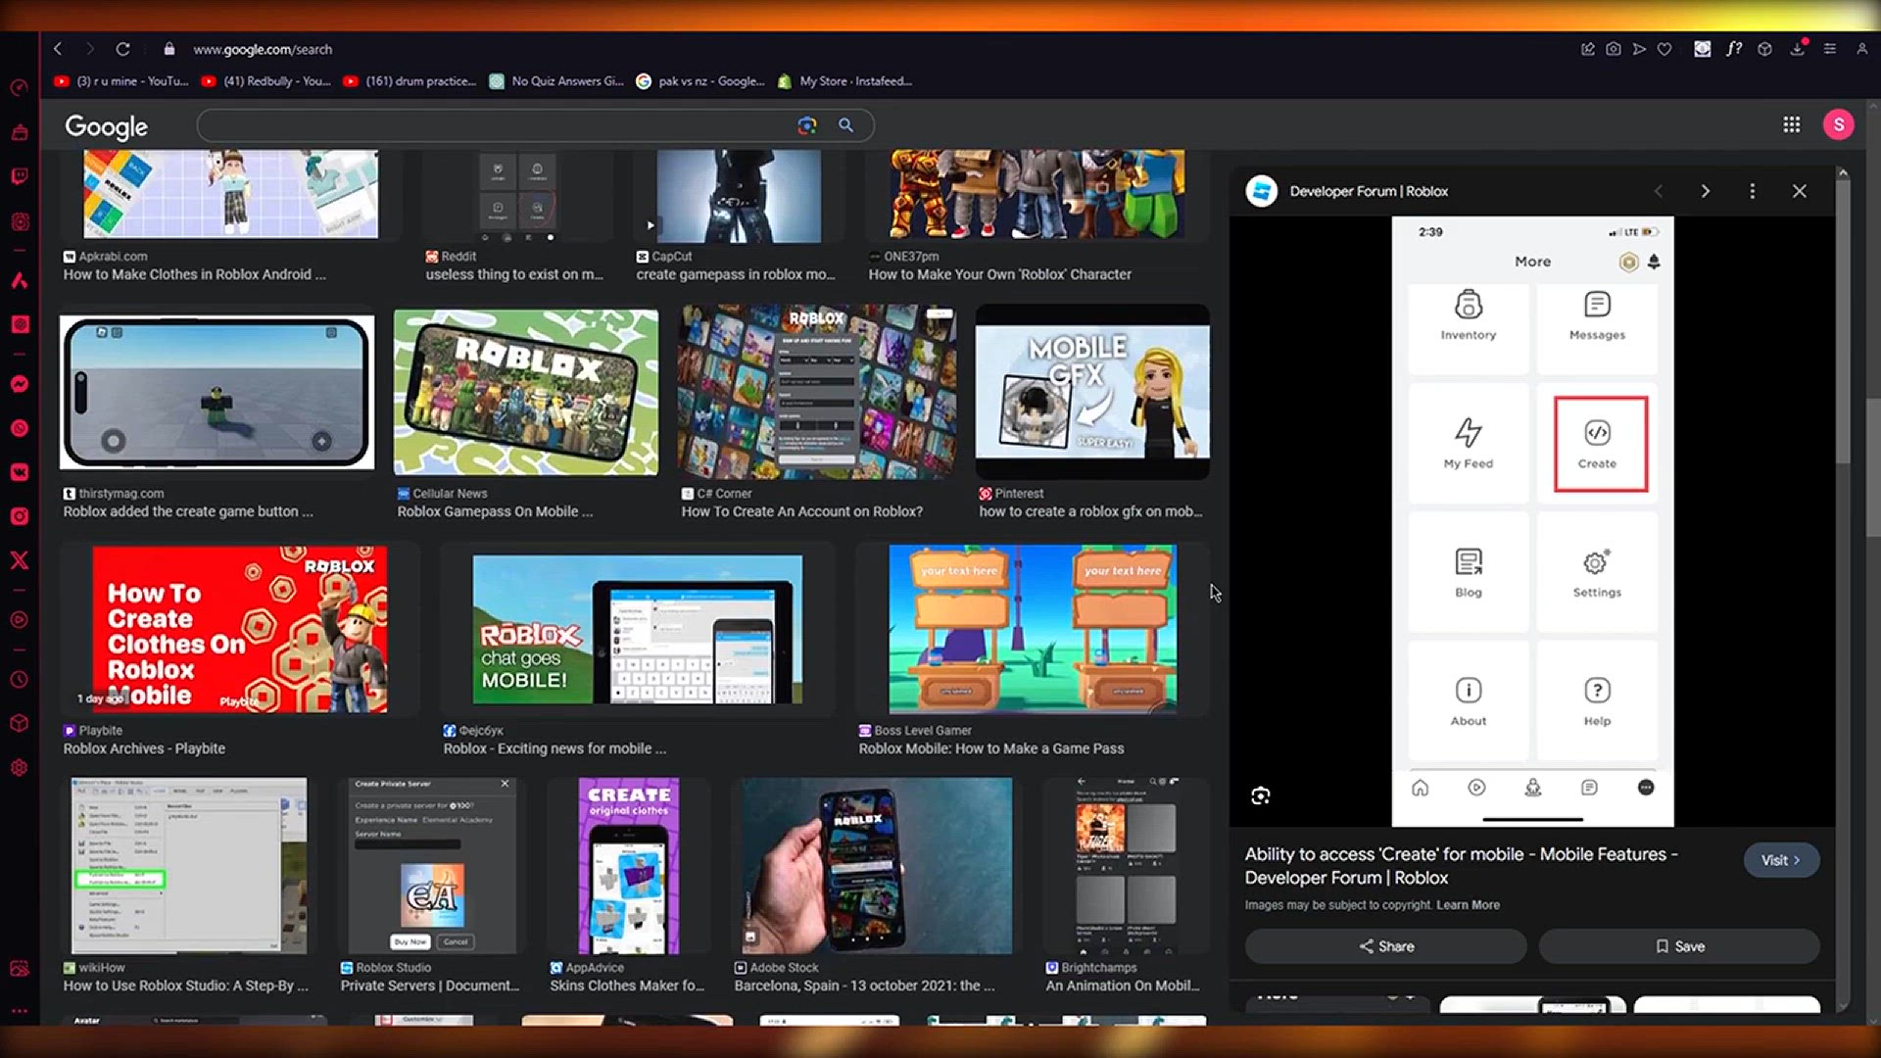
Task: Open wikiHow 'How to Use Roblox Studio' thumbnail
Action: point(189,866)
